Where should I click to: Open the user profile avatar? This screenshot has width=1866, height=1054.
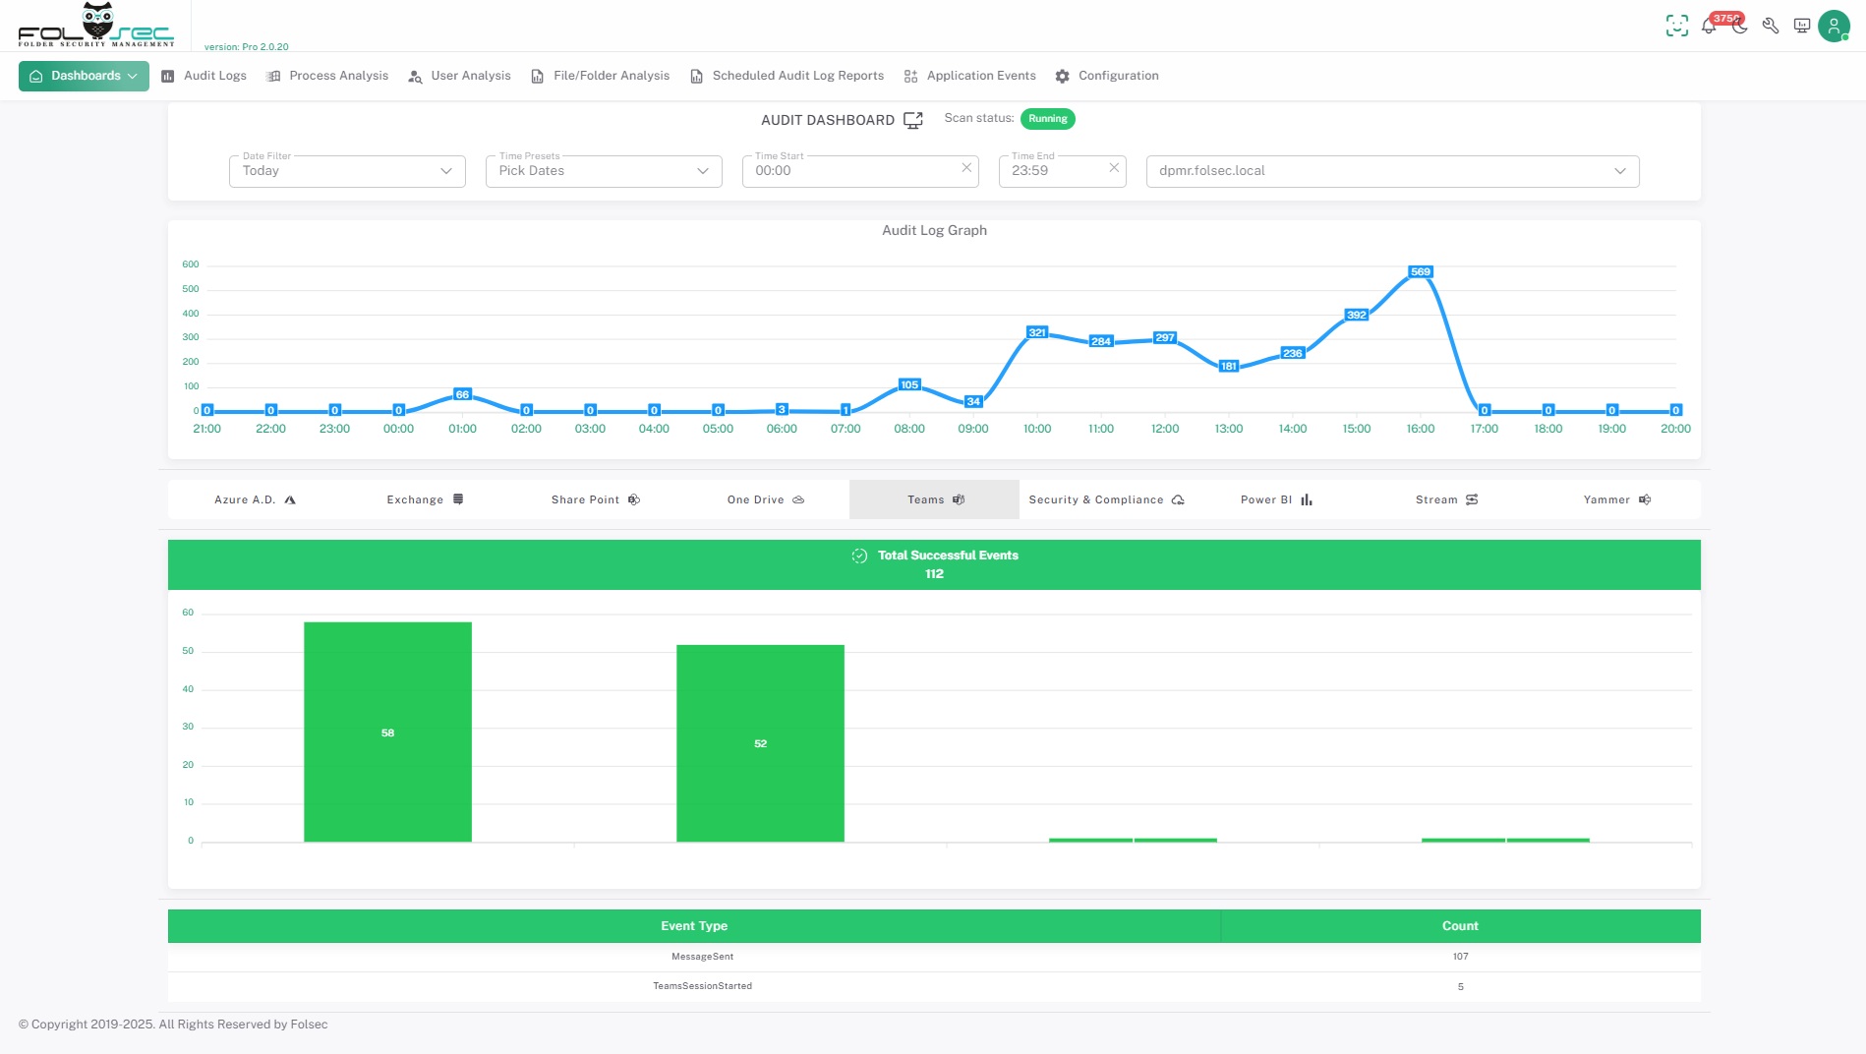1834,27
